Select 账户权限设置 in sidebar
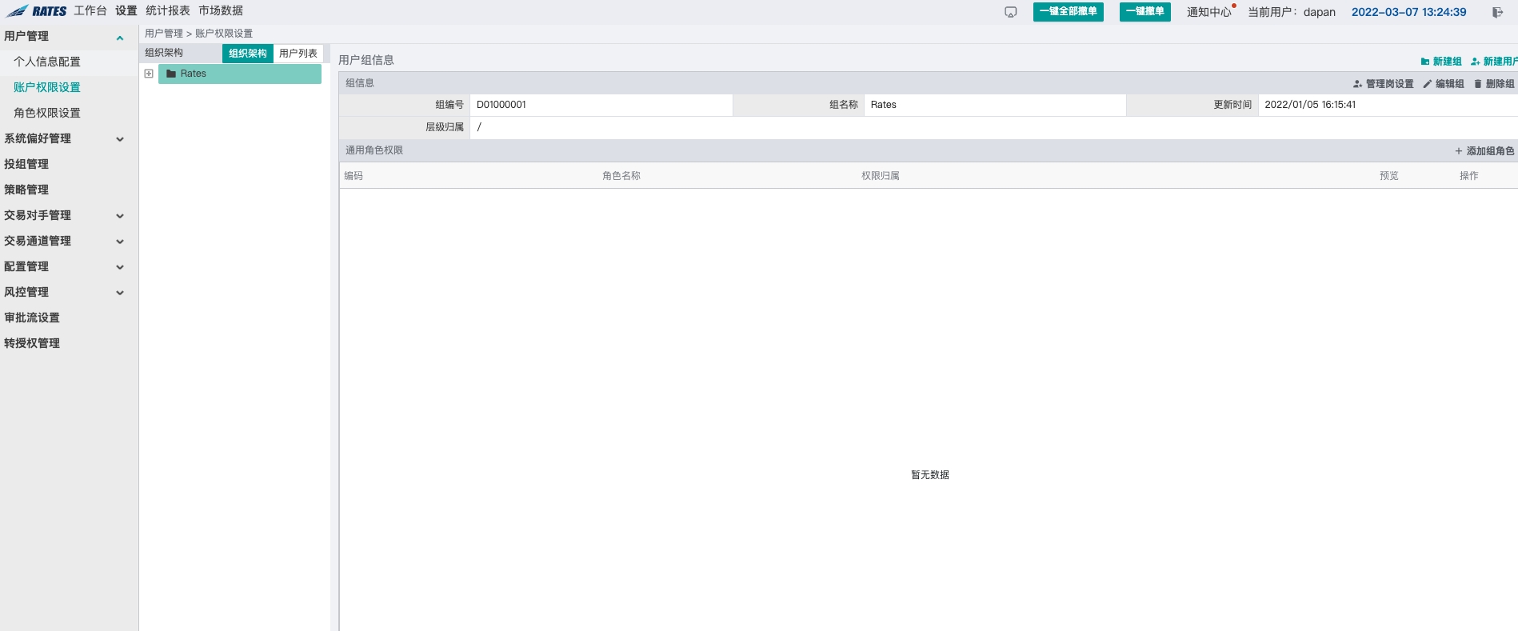The height and width of the screenshot is (631, 1518). pyautogui.click(x=47, y=87)
